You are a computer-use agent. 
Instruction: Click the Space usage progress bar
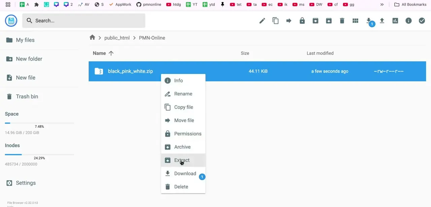39,123
